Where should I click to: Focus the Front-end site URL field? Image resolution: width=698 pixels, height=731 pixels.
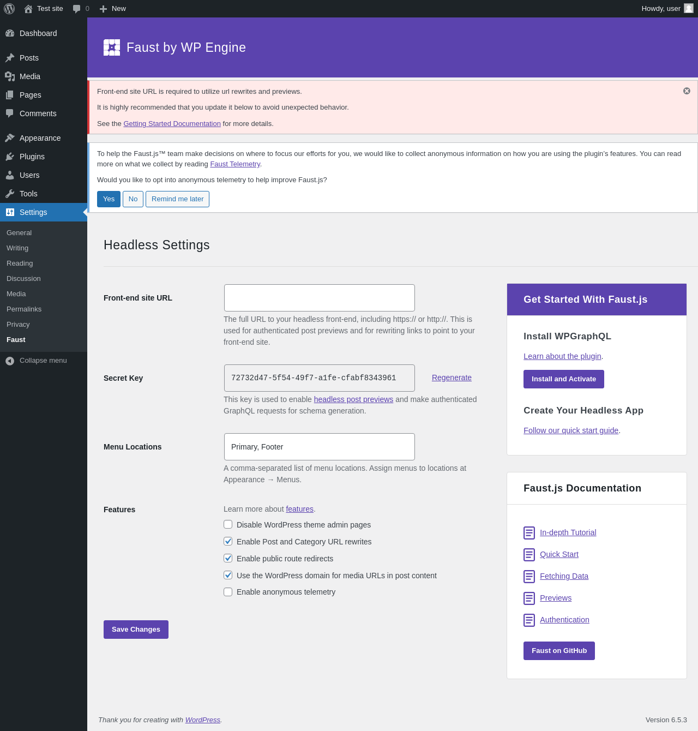tap(320, 298)
